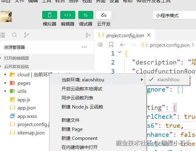
Task: Click the JS icon beside app.js
Action: point(12,99)
